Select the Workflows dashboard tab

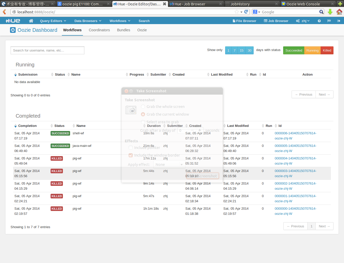tap(72, 30)
